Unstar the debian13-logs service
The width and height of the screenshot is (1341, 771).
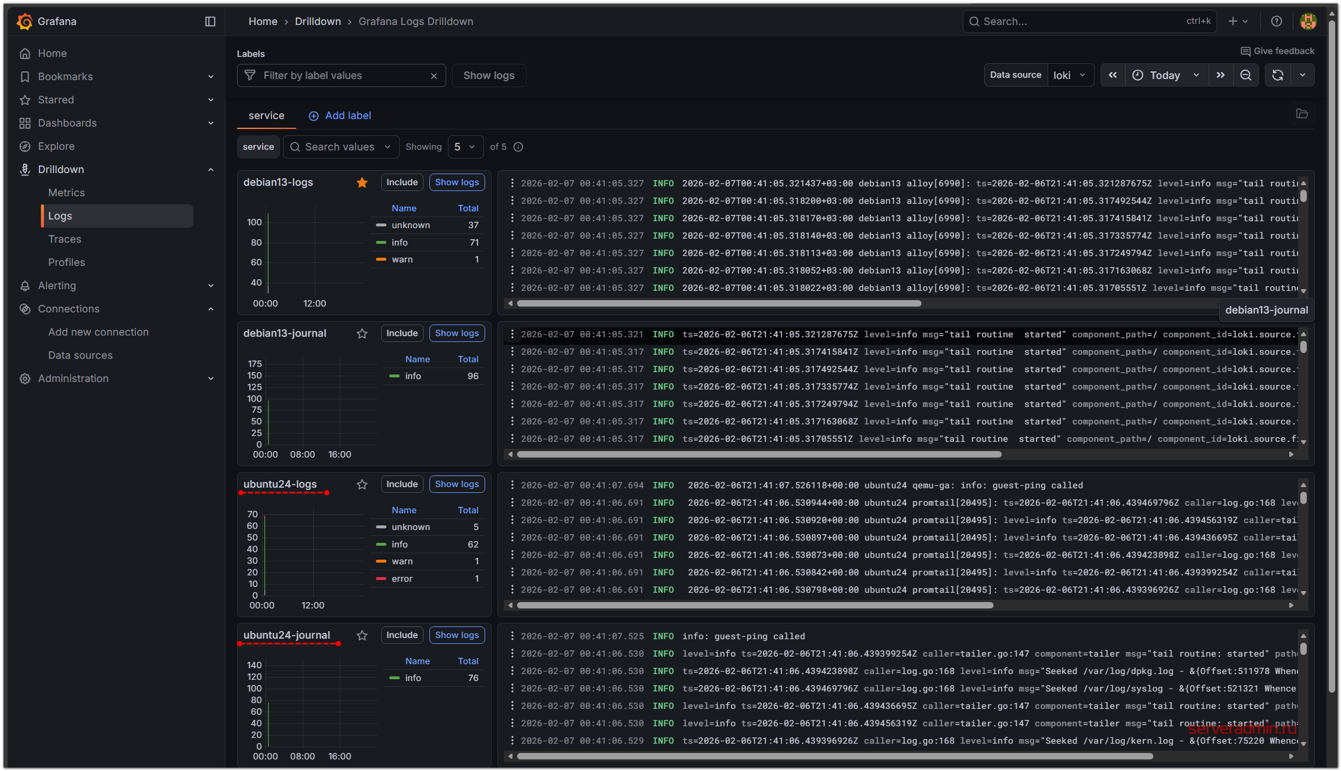(362, 183)
